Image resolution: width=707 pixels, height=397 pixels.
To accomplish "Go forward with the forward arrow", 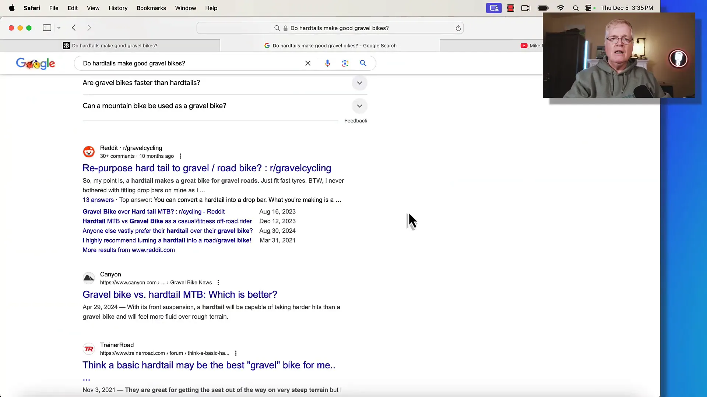I will click(x=89, y=28).
